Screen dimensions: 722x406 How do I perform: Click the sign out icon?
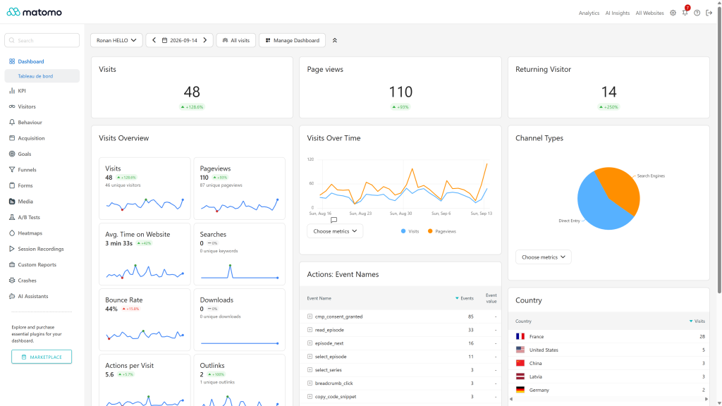[x=709, y=13]
